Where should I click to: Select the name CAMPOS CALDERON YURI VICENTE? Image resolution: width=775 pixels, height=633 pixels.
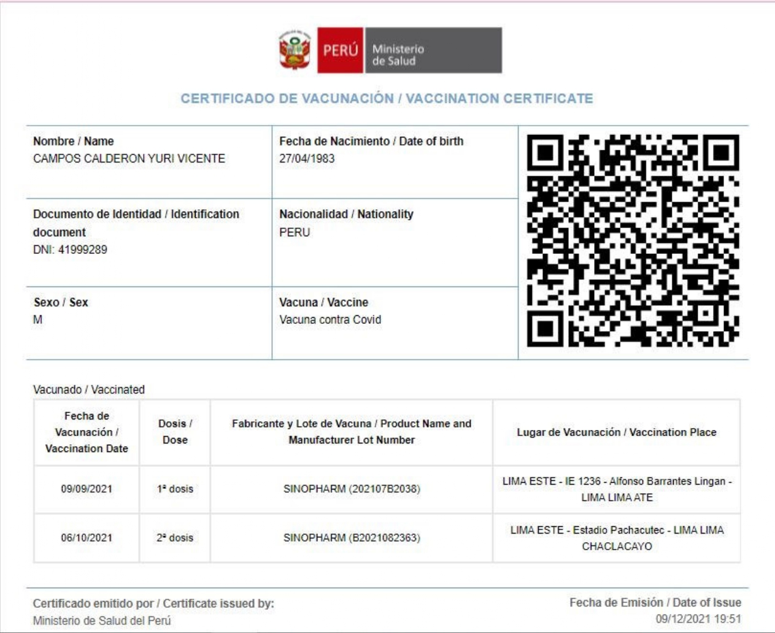click(x=129, y=158)
